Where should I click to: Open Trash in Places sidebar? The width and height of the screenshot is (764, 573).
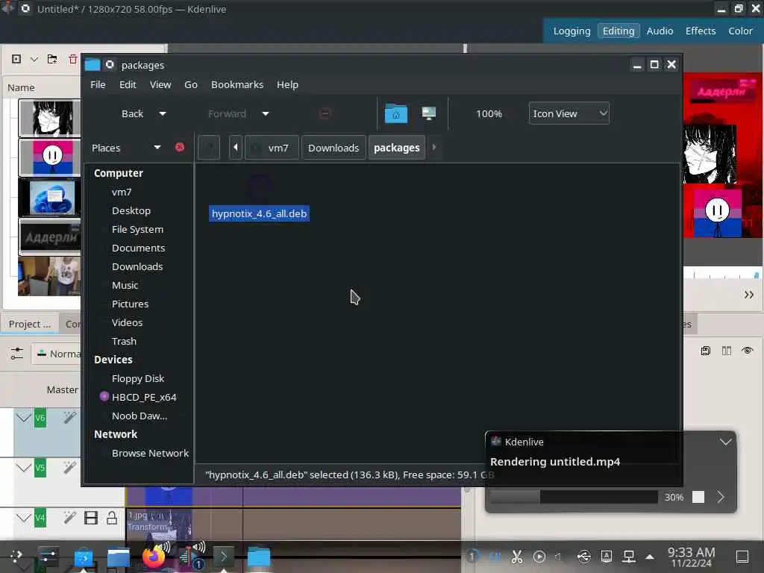click(124, 341)
